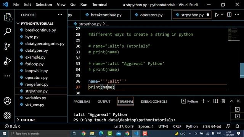Switch to OUTPUT panel tab

pyautogui.click(x=104, y=102)
